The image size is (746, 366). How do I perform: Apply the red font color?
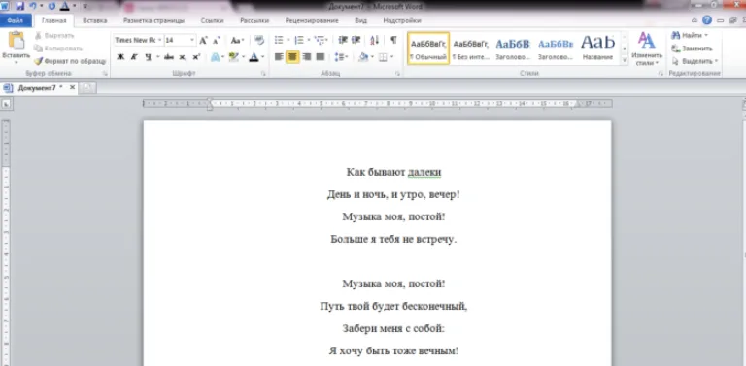tap(254, 57)
